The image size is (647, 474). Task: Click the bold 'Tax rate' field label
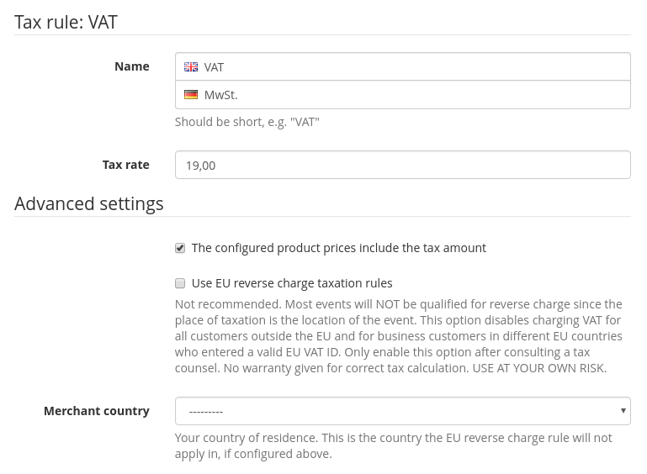pyautogui.click(x=126, y=165)
